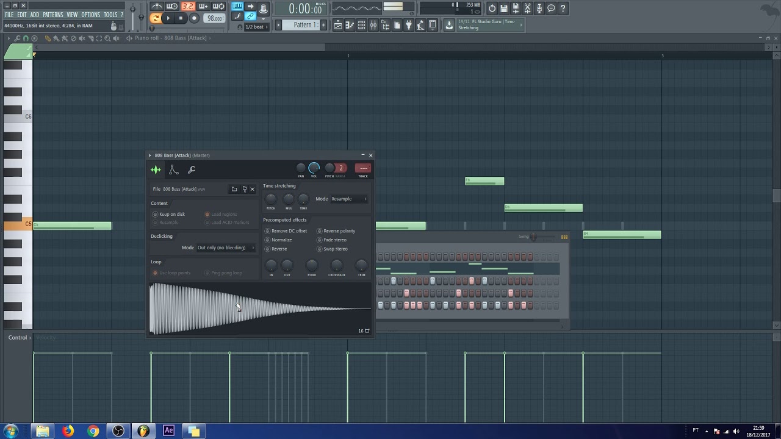This screenshot has width=781, height=439.
Task: Click the folder icon to load a sample
Action: tap(234, 189)
